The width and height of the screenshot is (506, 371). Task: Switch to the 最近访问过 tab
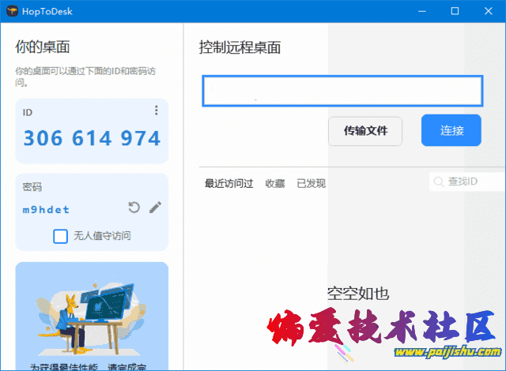click(x=228, y=183)
